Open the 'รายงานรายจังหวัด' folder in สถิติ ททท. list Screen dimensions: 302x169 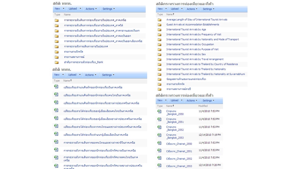[73, 52]
